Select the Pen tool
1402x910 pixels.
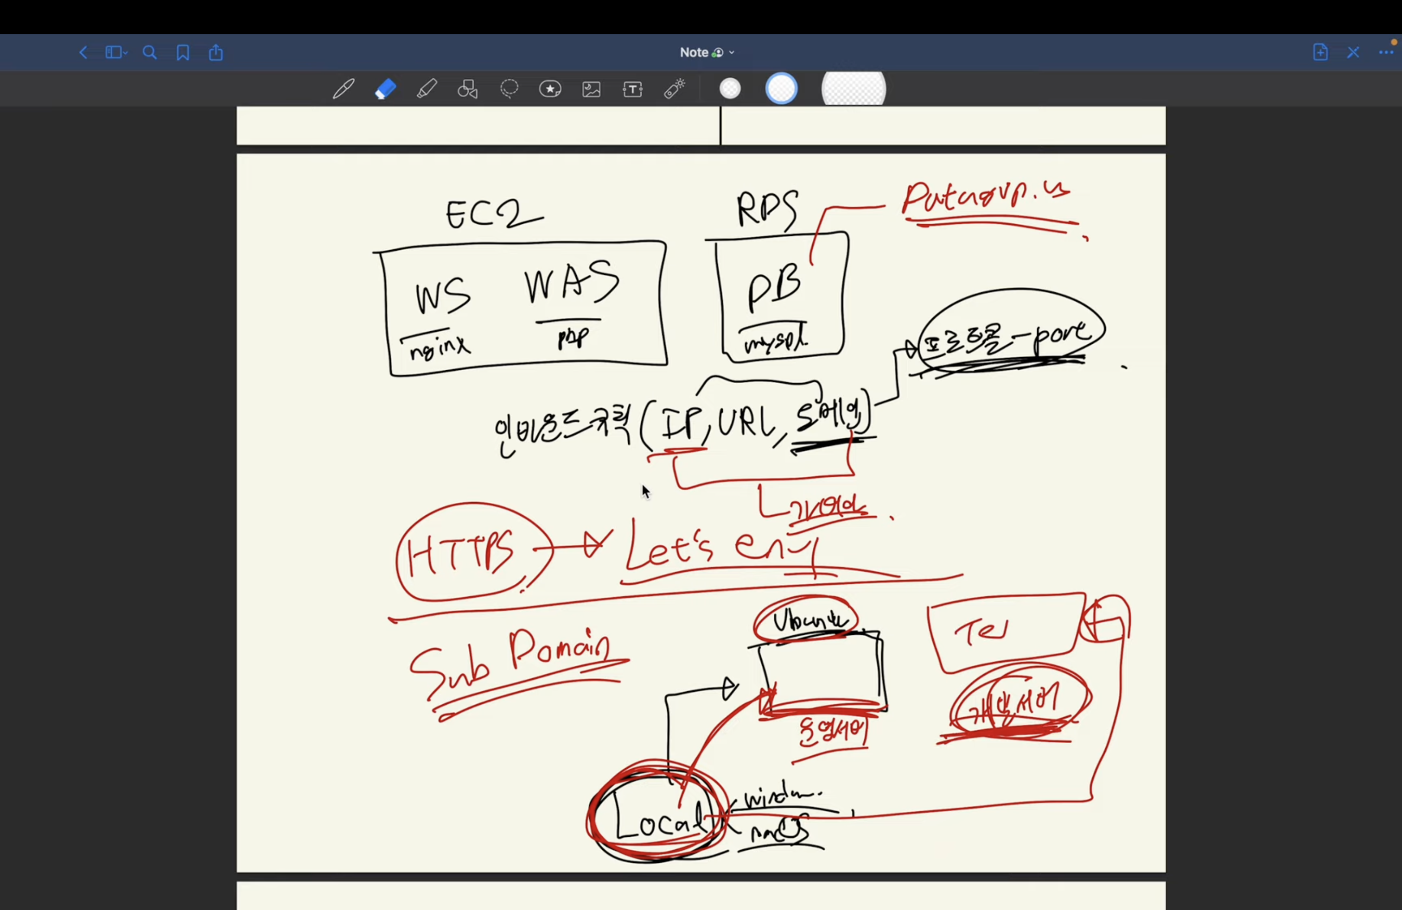tap(344, 89)
